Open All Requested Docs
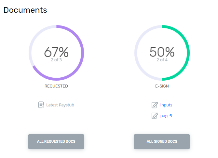218x158 pixels. pyautogui.click(x=56, y=142)
